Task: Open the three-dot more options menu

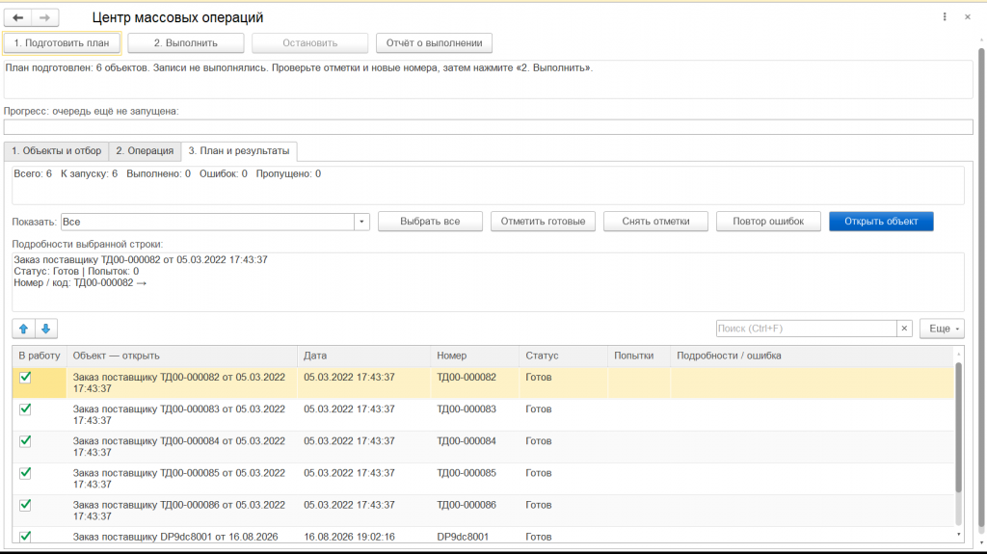Action: coord(945,17)
